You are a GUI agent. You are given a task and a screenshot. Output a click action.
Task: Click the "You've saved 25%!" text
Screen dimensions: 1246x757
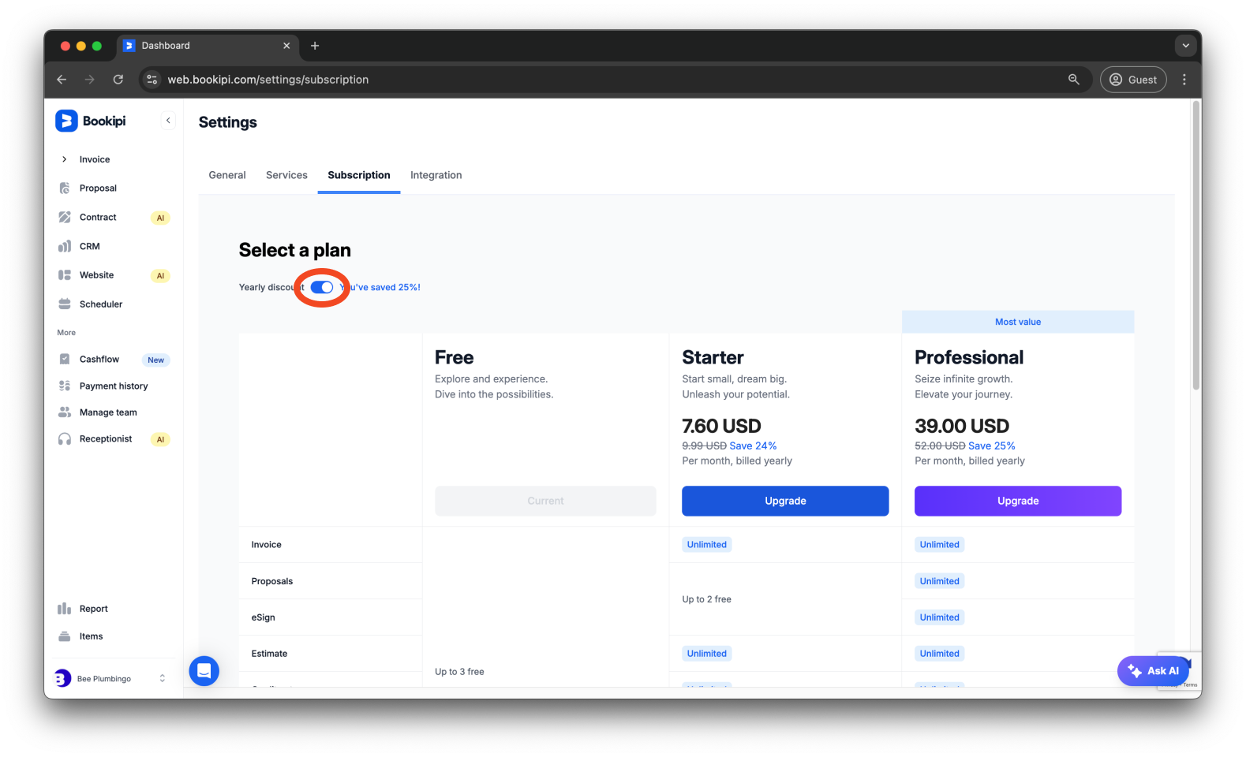coord(380,287)
